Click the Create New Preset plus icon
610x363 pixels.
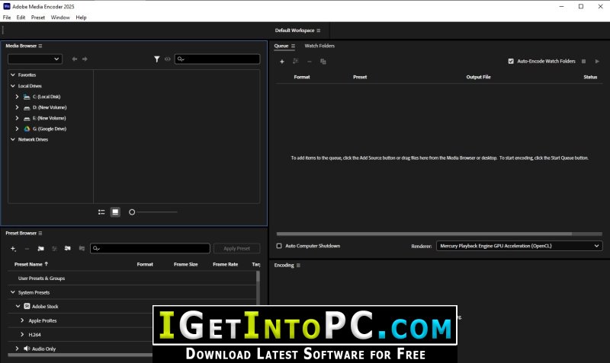tap(13, 248)
